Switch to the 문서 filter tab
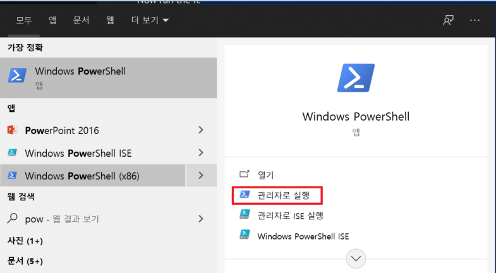This screenshot has height=273, width=496. (x=81, y=21)
